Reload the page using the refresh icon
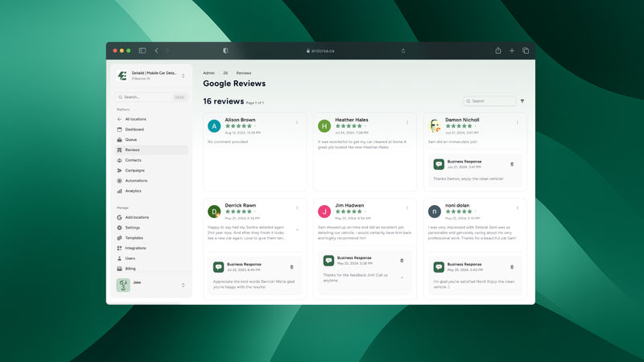The height and width of the screenshot is (362, 644). click(403, 51)
